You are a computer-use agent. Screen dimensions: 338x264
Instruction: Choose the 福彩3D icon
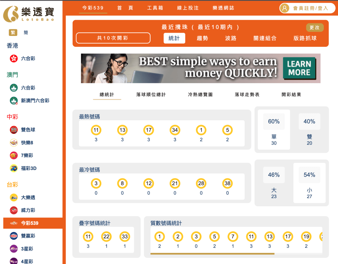click(x=14, y=168)
